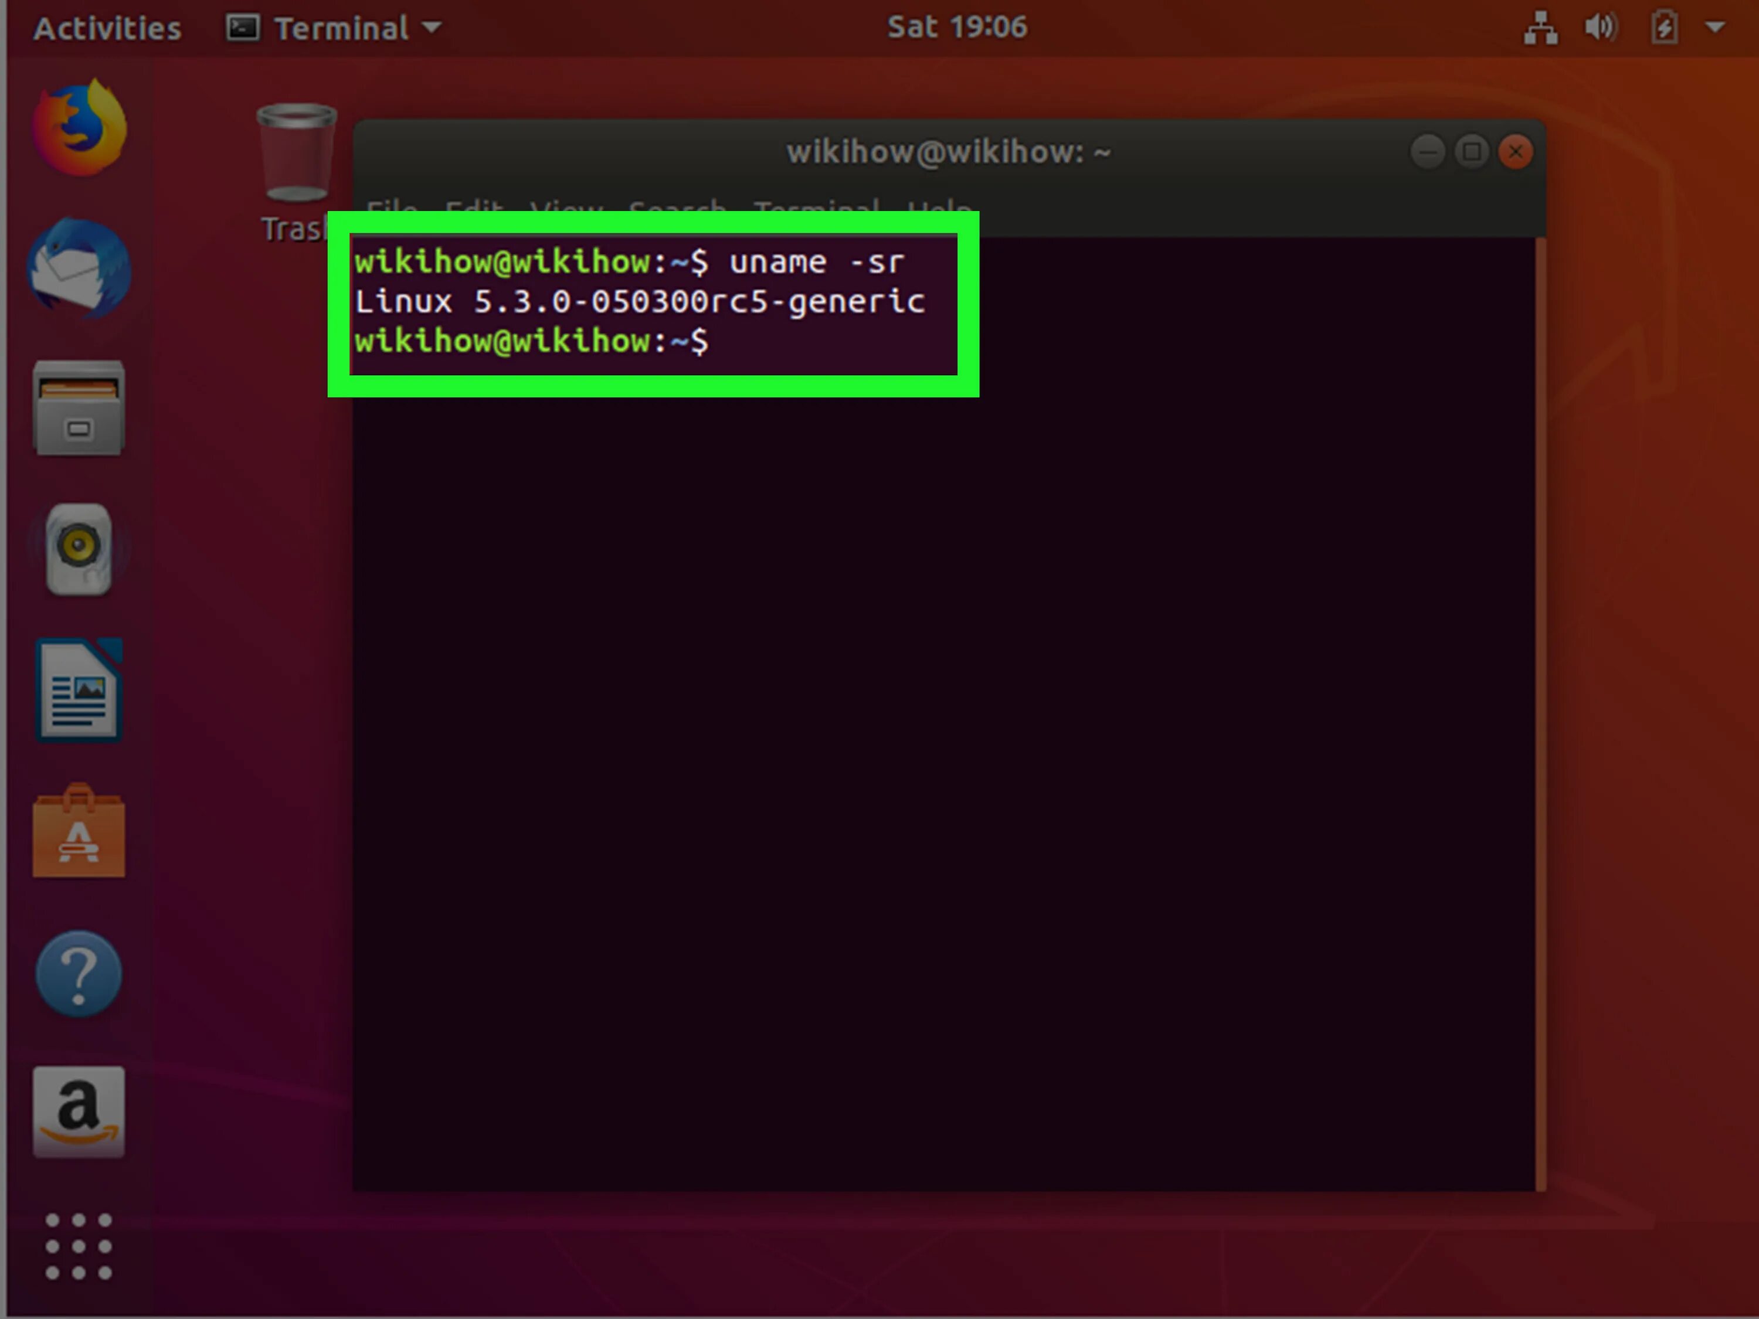Image resolution: width=1759 pixels, height=1319 pixels.
Task: Click the Amazon launcher icon
Action: click(x=79, y=1111)
